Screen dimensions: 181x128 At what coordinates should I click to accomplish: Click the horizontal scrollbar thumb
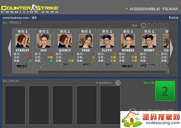pos(27,72)
